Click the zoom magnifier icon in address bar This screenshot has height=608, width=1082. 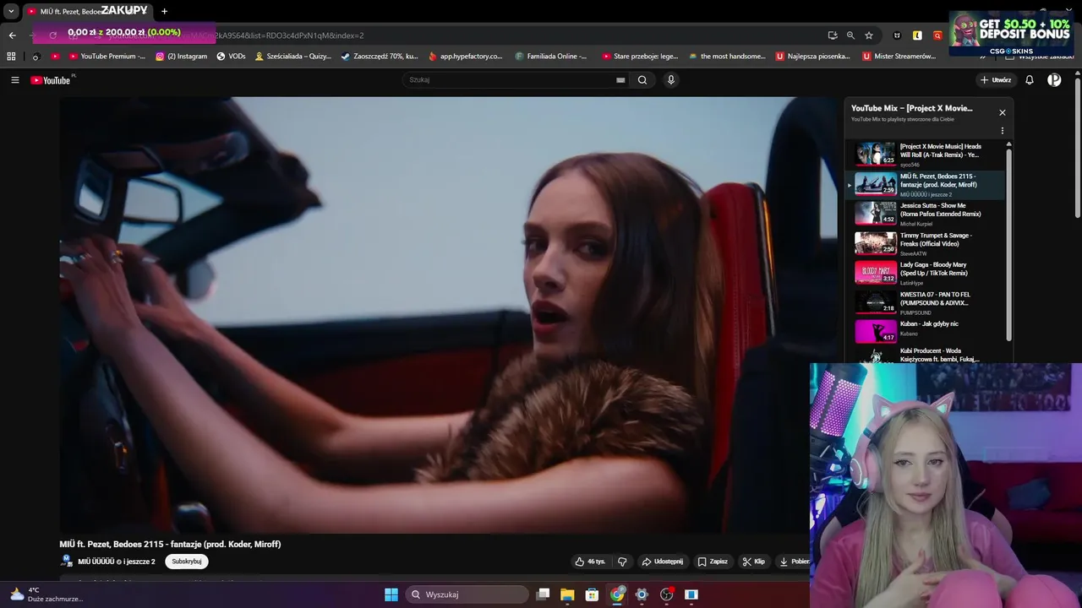point(850,35)
